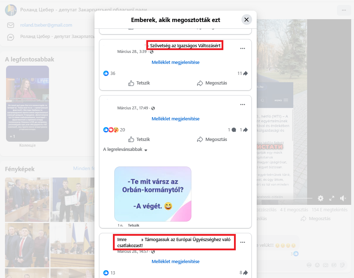Open video settings gear icon

321,198
